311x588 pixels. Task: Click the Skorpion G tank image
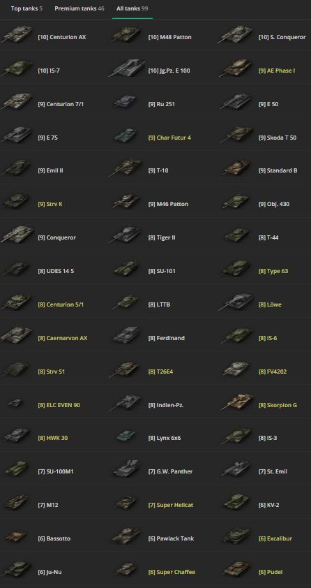[238, 403]
